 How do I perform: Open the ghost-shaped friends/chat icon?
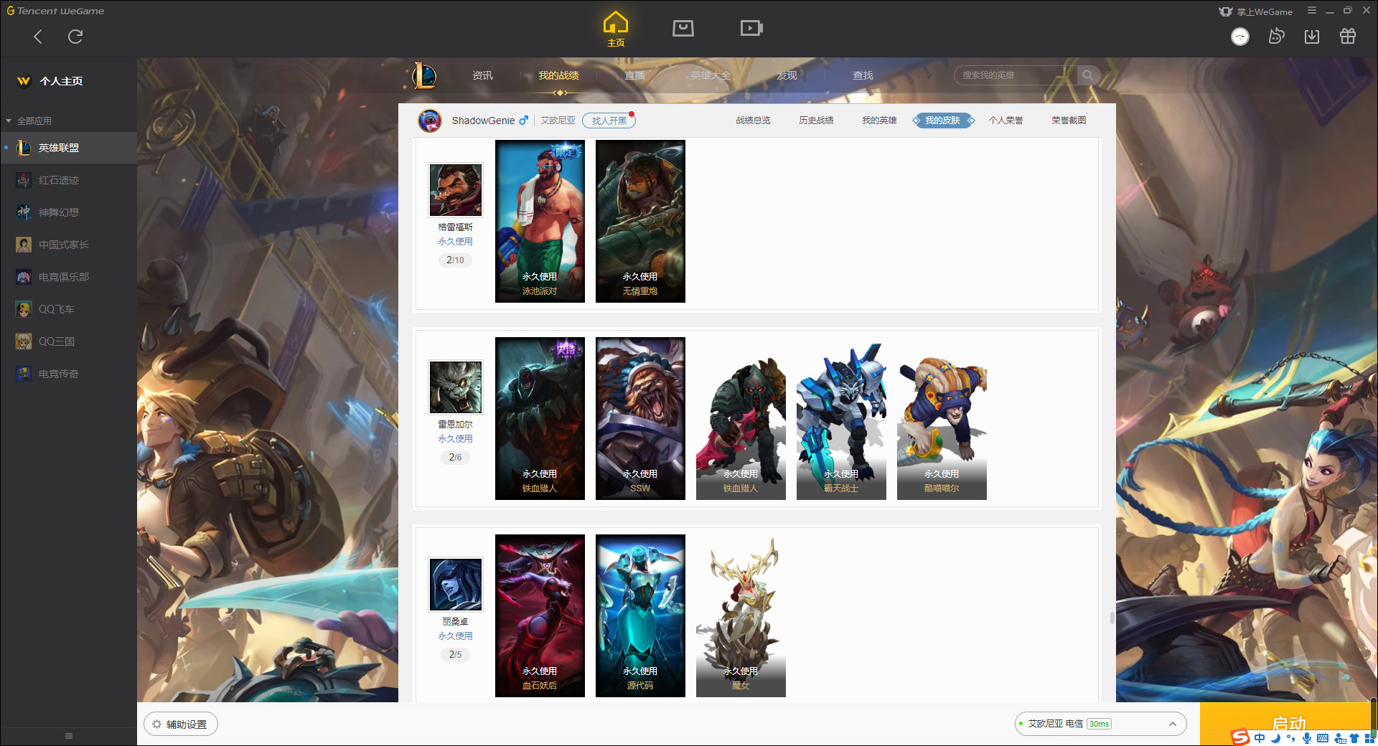(x=1276, y=37)
